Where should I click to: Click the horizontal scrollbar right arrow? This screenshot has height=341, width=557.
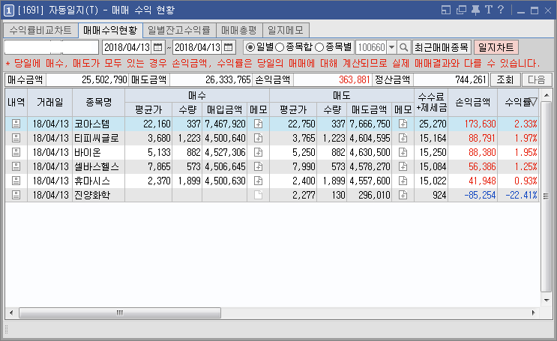(x=533, y=313)
